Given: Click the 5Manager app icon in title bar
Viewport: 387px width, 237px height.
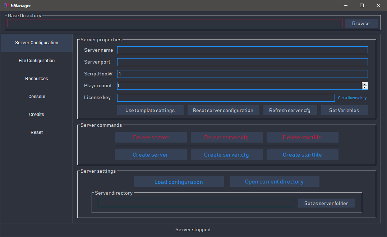Looking at the screenshot, I should tap(6, 5).
